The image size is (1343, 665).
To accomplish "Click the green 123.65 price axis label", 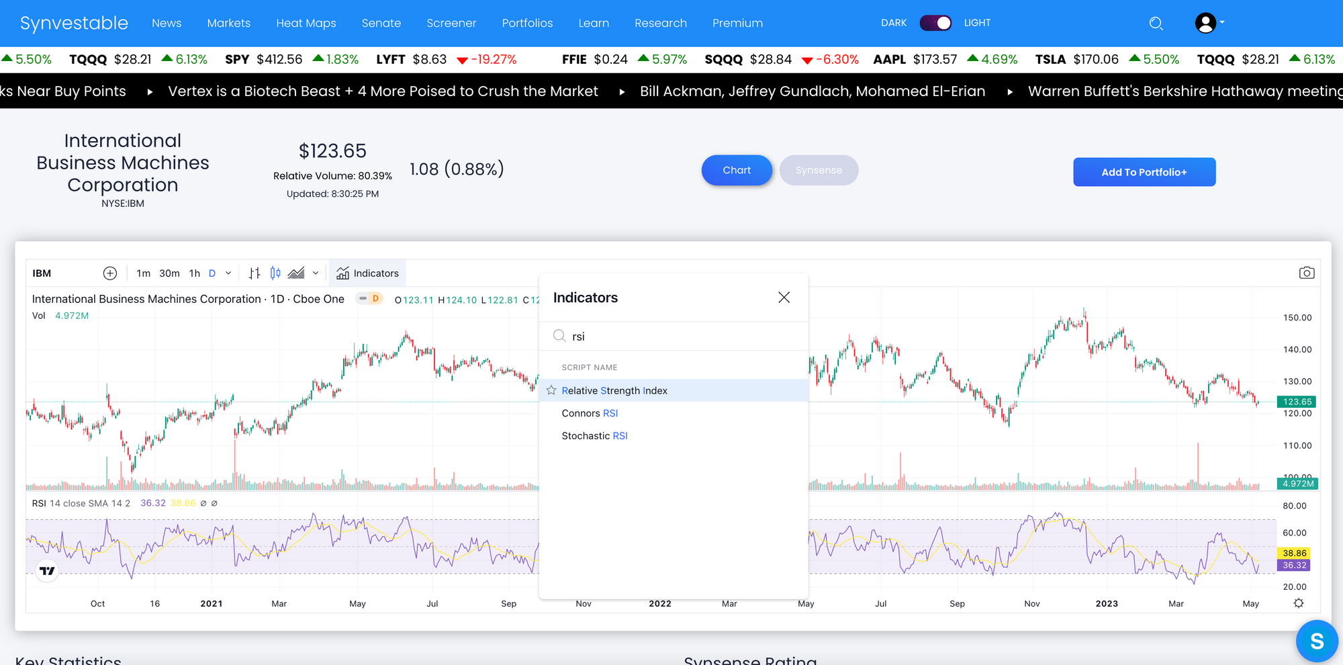I will [x=1297, y=402].
